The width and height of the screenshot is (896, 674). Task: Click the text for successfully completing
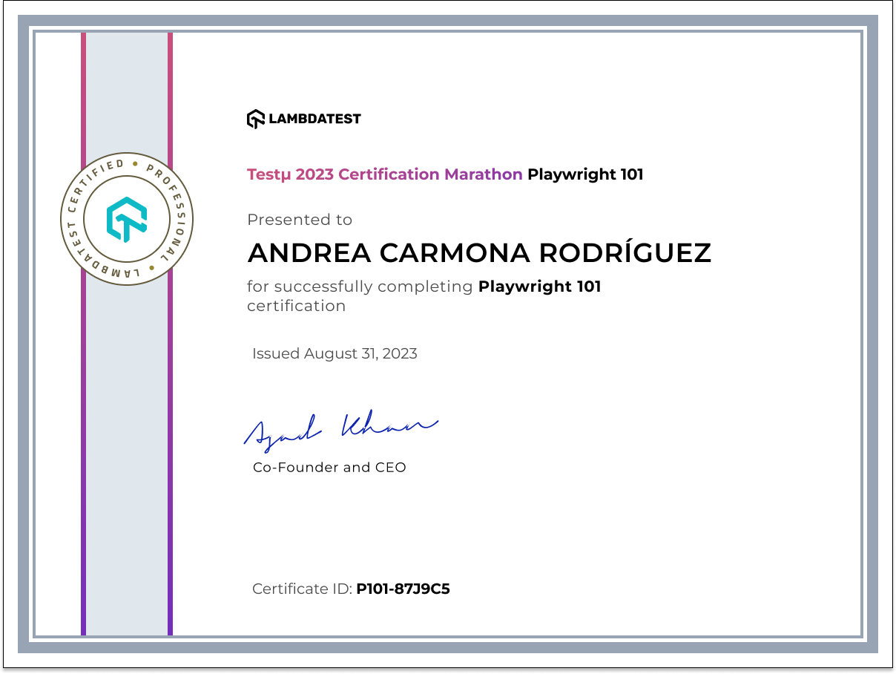coord(360,287)
